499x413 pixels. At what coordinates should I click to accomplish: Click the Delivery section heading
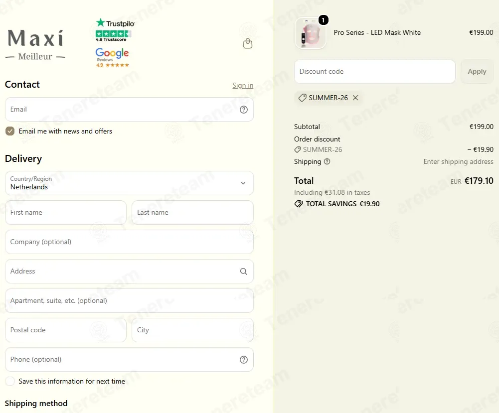tap(23, 158)
